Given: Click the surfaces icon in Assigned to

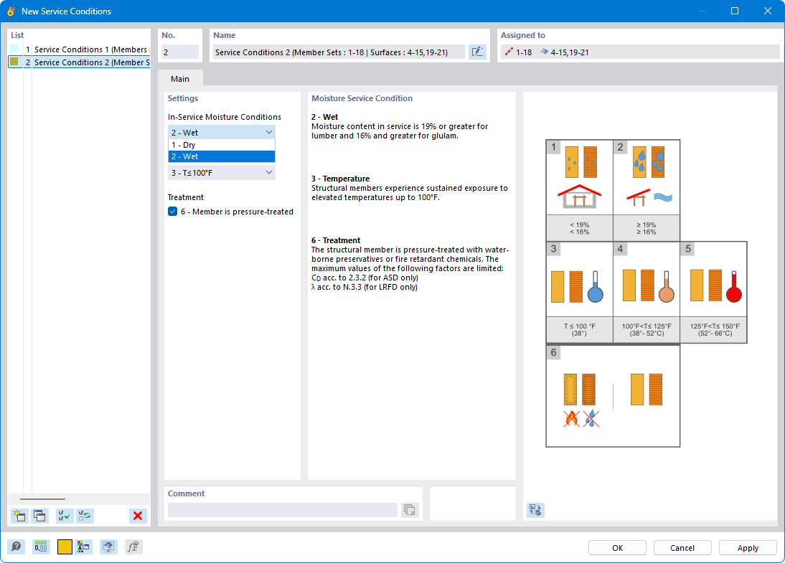Looking at the screenshot, I should 544,52.
